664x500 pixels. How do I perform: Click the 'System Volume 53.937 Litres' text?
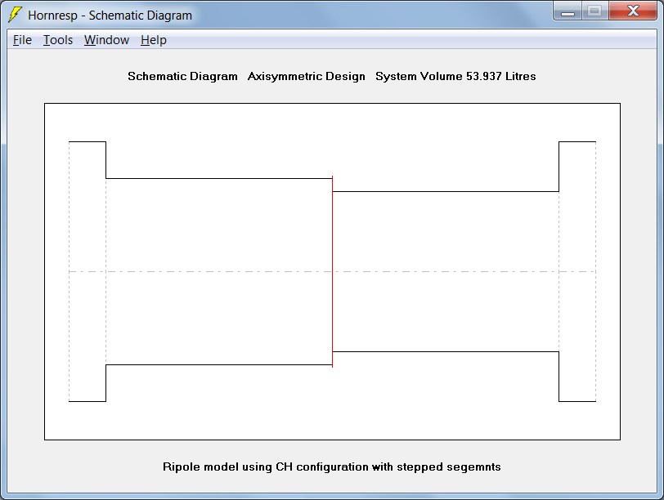[455, 76]
